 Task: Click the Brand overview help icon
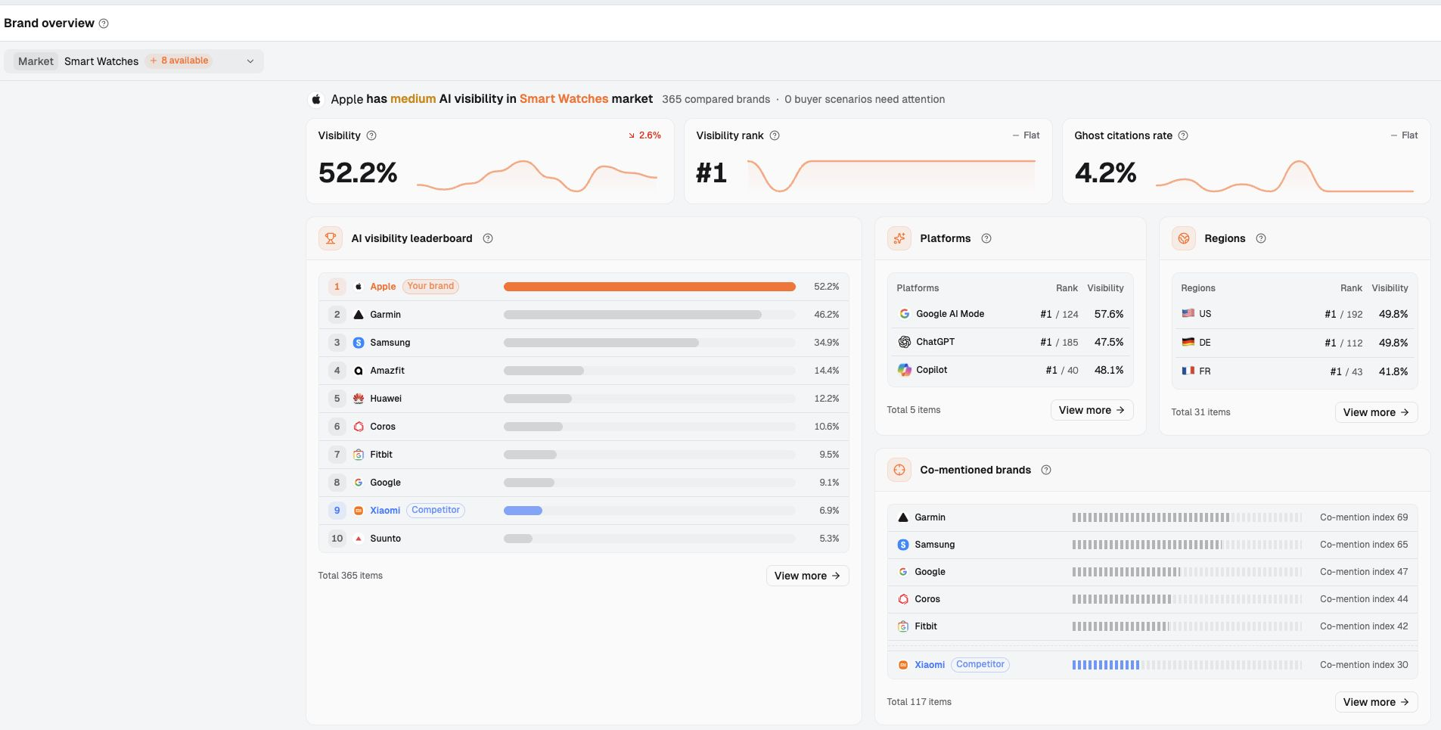click(104, 23)
